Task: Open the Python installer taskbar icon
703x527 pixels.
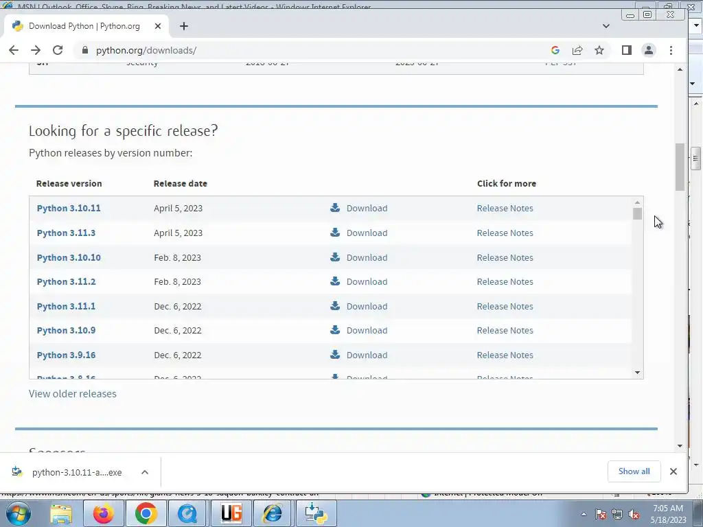Action: pos(315,513)
